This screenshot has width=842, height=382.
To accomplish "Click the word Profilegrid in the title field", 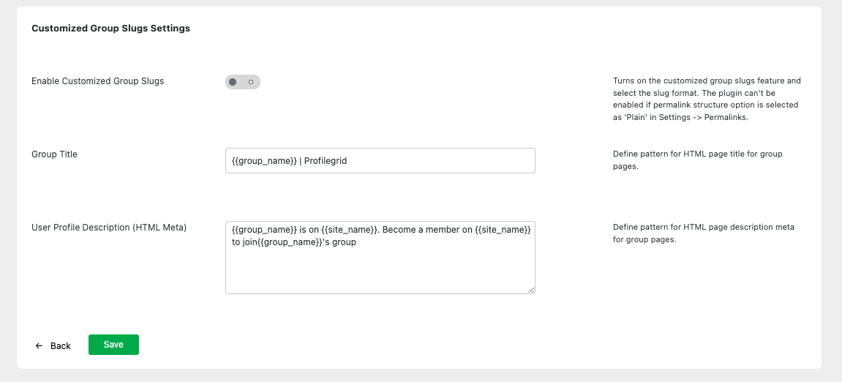I will coord(326,161).
